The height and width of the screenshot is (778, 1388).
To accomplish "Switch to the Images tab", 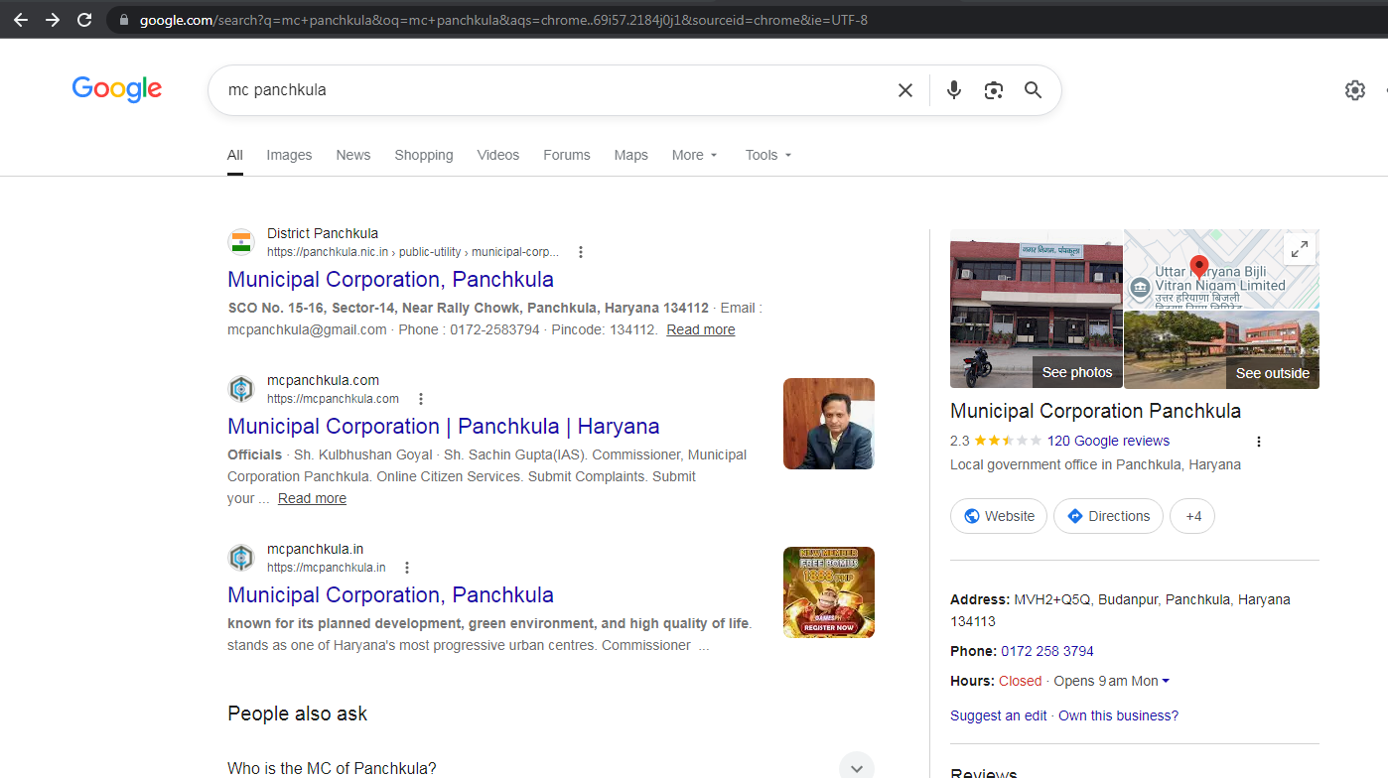I will (x=289, y=155).
